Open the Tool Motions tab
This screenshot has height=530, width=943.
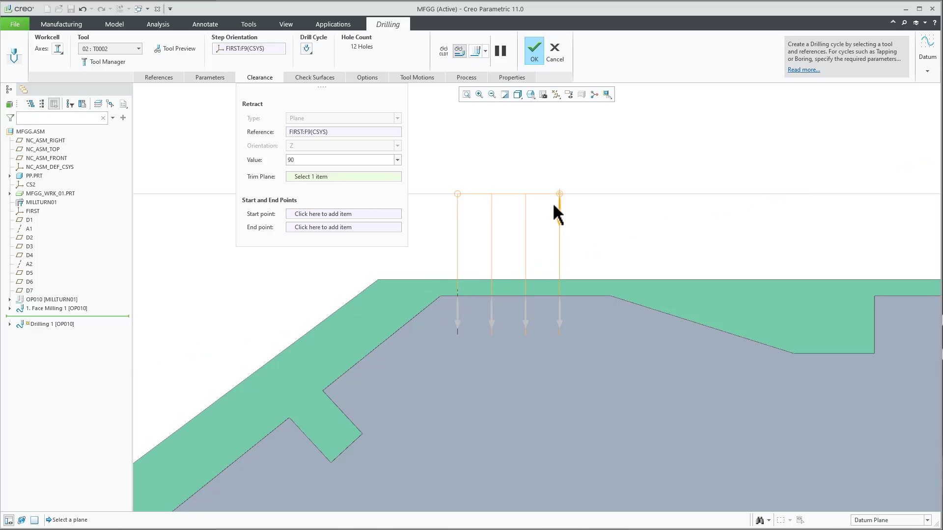(x=417, y=77)
